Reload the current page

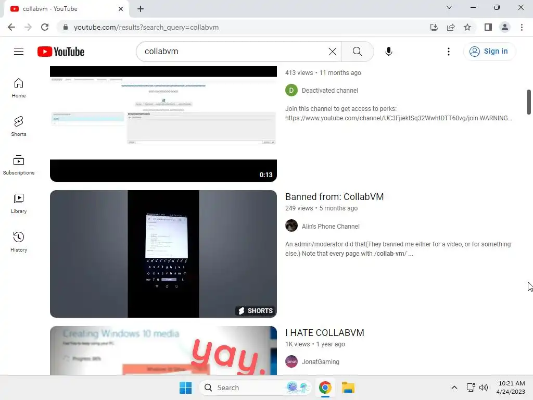[45, 27]
